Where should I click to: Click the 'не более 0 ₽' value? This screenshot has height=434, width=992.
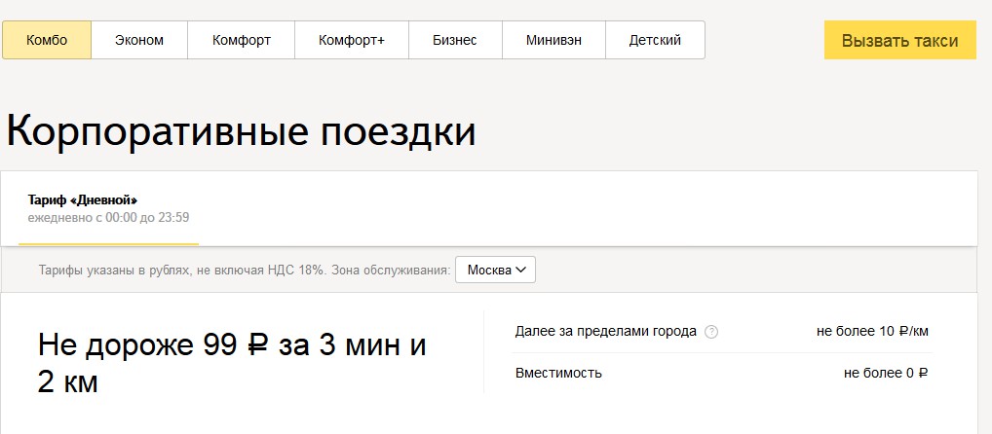pyautogui.click(x=885, y=373)
